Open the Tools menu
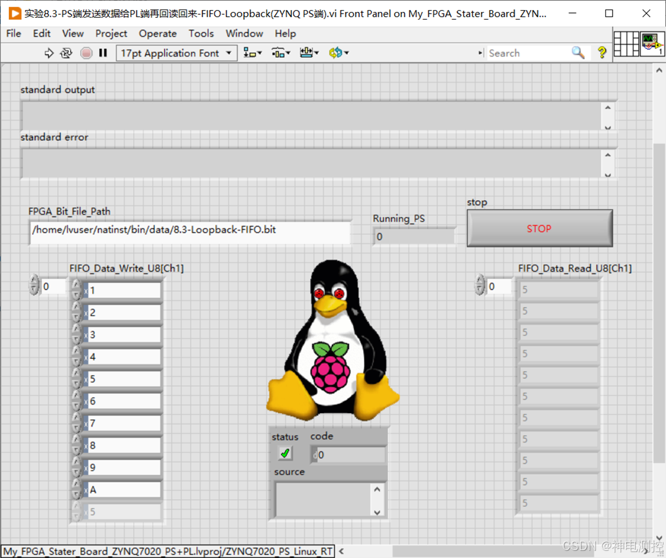Viewport: 666px width, 558px height. click(x=201, y=34)
